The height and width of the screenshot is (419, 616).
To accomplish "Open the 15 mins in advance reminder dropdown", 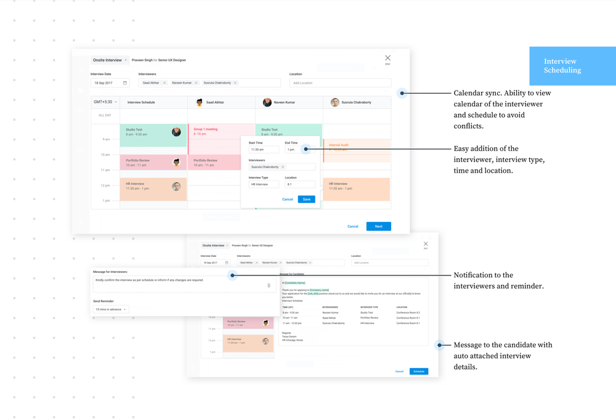I will point(111,309).
